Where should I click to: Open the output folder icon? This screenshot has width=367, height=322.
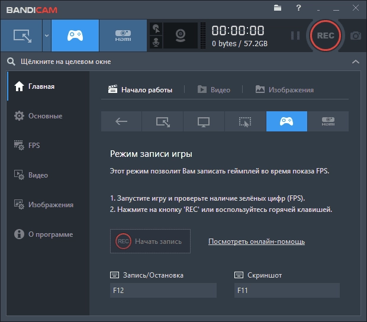pyautogui.click(x=278, y=8)
